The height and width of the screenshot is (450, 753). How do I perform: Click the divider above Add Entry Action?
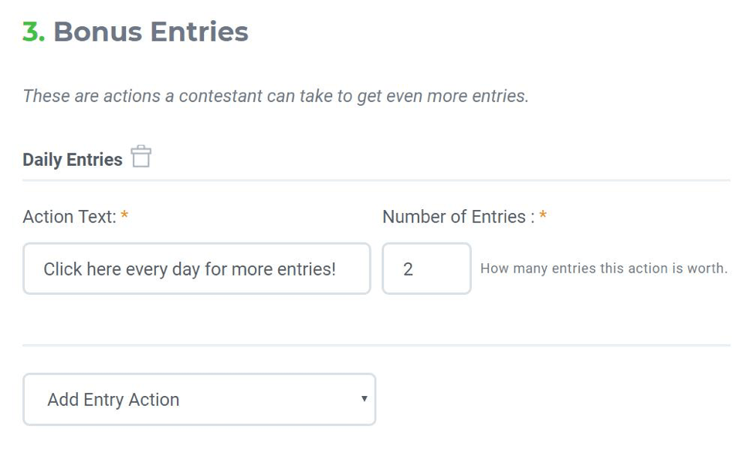376,345
